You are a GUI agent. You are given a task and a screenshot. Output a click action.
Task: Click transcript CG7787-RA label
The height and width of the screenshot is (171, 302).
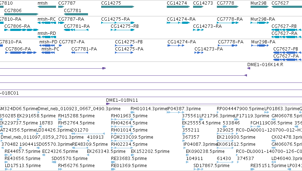pos(71,19)
